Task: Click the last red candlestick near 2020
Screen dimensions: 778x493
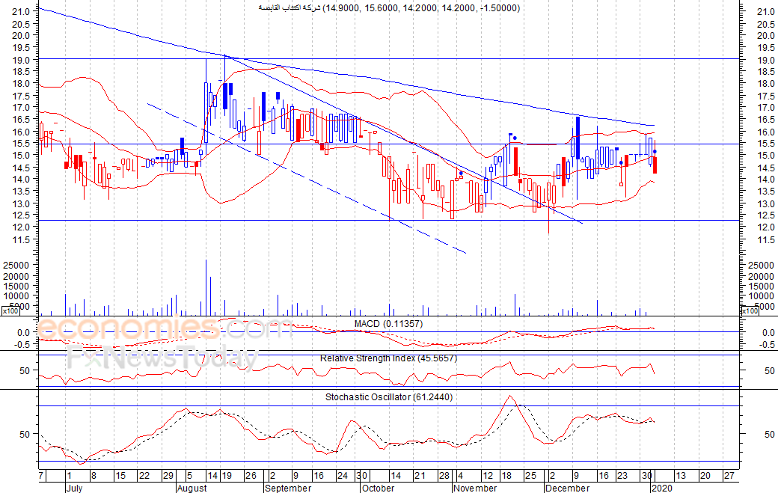Action: [x=655, y=165]
